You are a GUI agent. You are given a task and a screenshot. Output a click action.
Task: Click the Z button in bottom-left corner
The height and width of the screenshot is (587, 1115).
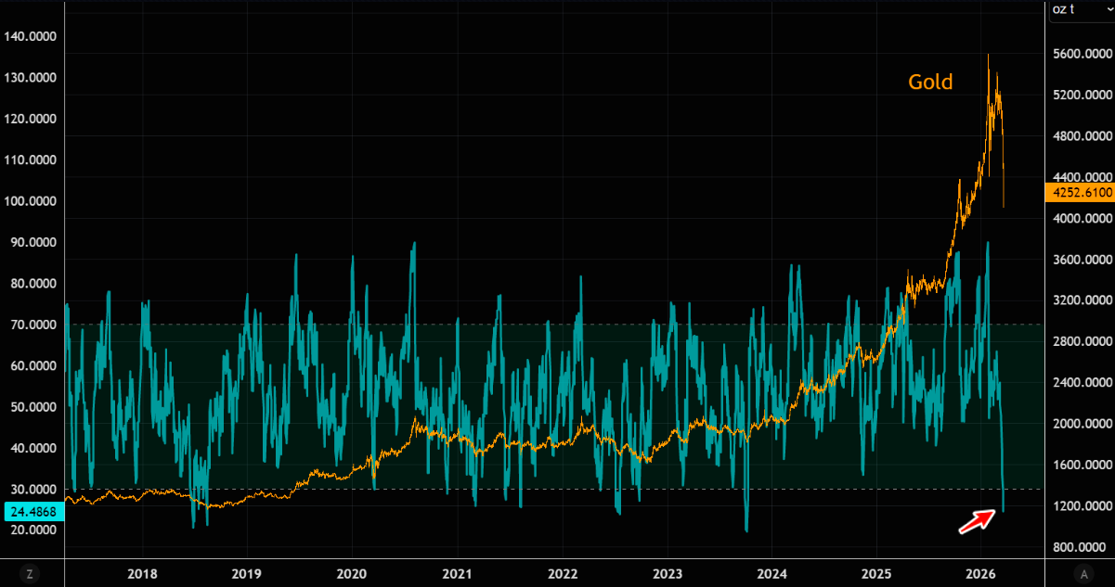(30, 574)
